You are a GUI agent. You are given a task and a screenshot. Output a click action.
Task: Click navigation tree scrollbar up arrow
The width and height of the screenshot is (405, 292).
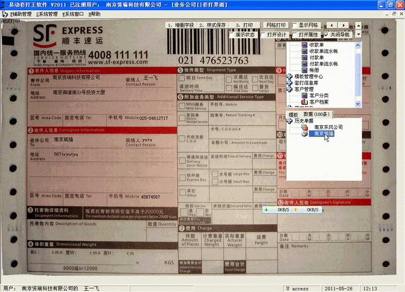point(358,45)
